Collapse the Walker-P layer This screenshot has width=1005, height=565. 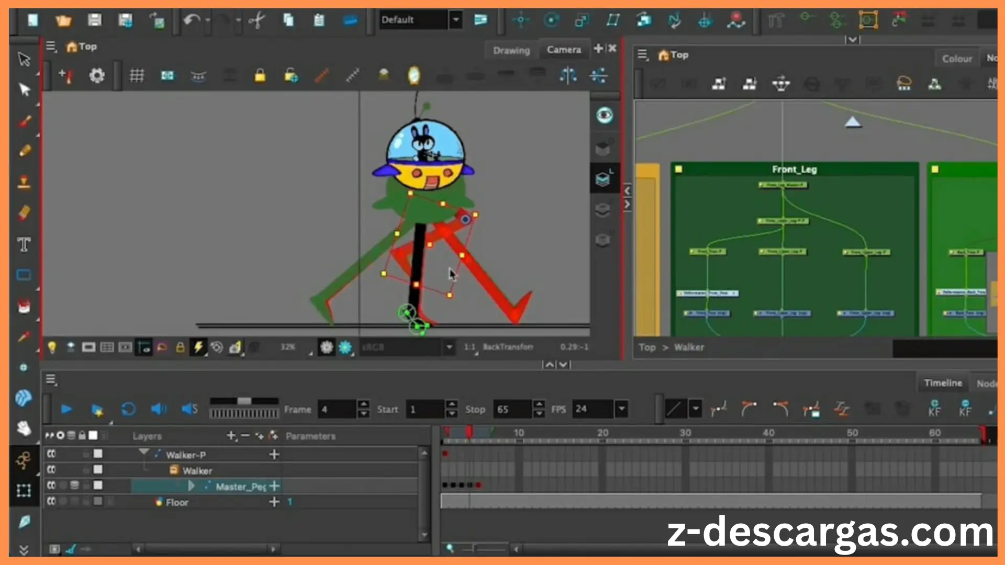point(144,452)
